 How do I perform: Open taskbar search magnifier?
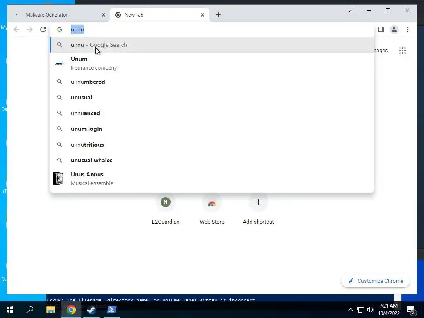[x=30, y=310]
